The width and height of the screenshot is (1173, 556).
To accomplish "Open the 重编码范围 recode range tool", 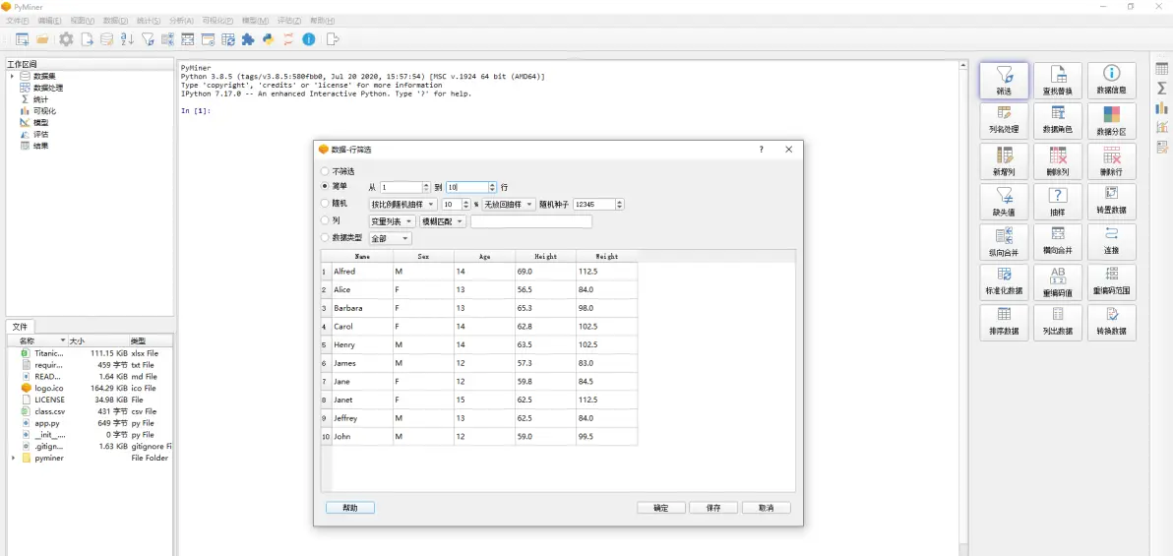I will coord(1112,282).
